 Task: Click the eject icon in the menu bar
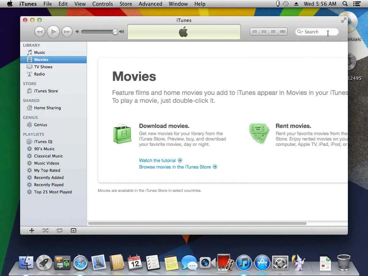tap(296, 4)
